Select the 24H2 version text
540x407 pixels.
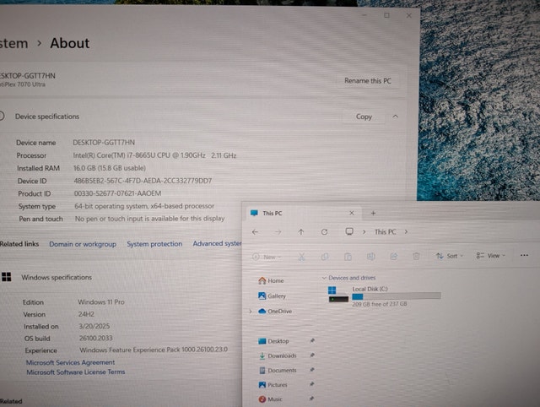pos(86,314)
